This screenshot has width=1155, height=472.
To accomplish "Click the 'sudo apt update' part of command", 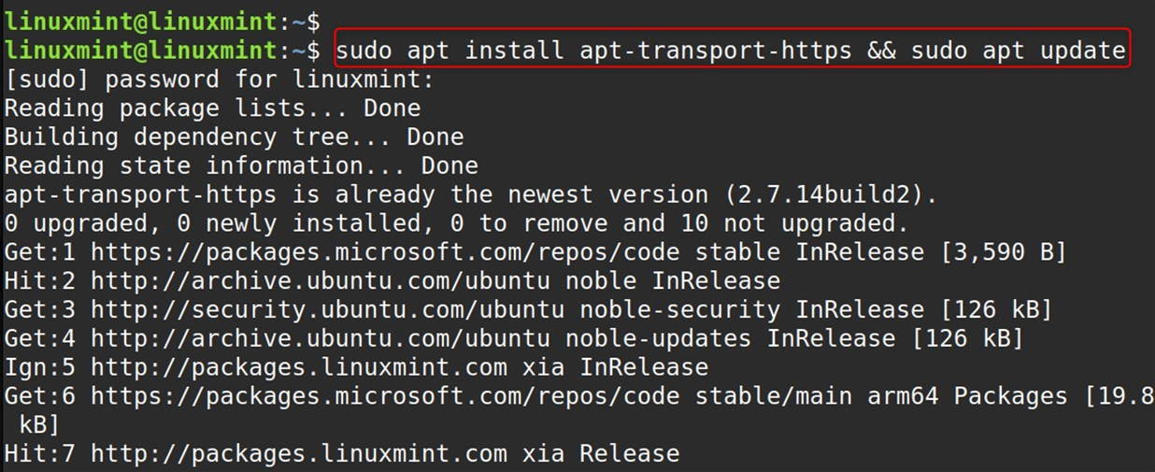I will coord(1018,49).
